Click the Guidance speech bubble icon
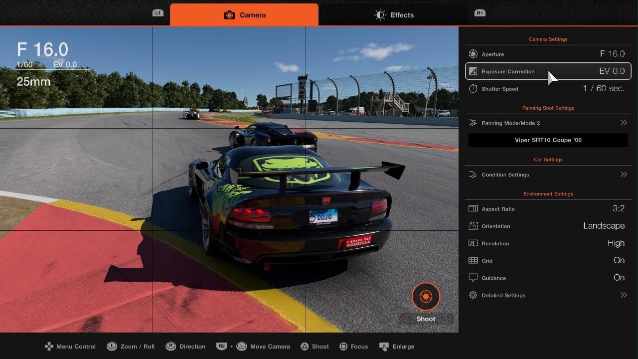 (473, 278)
